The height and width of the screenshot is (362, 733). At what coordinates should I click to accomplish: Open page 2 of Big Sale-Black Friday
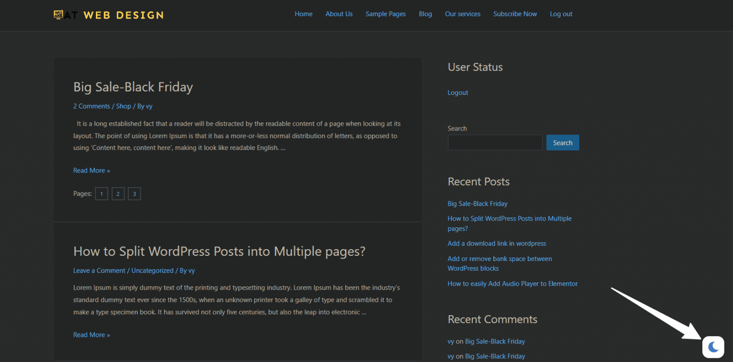(x=118, y=193)
